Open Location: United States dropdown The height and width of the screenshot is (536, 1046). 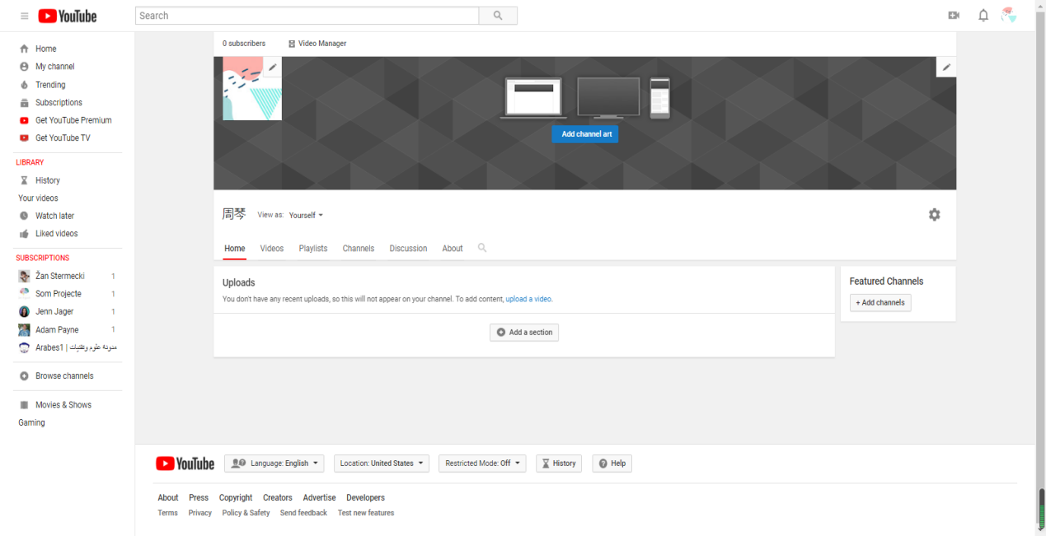(x=382, y=464)
